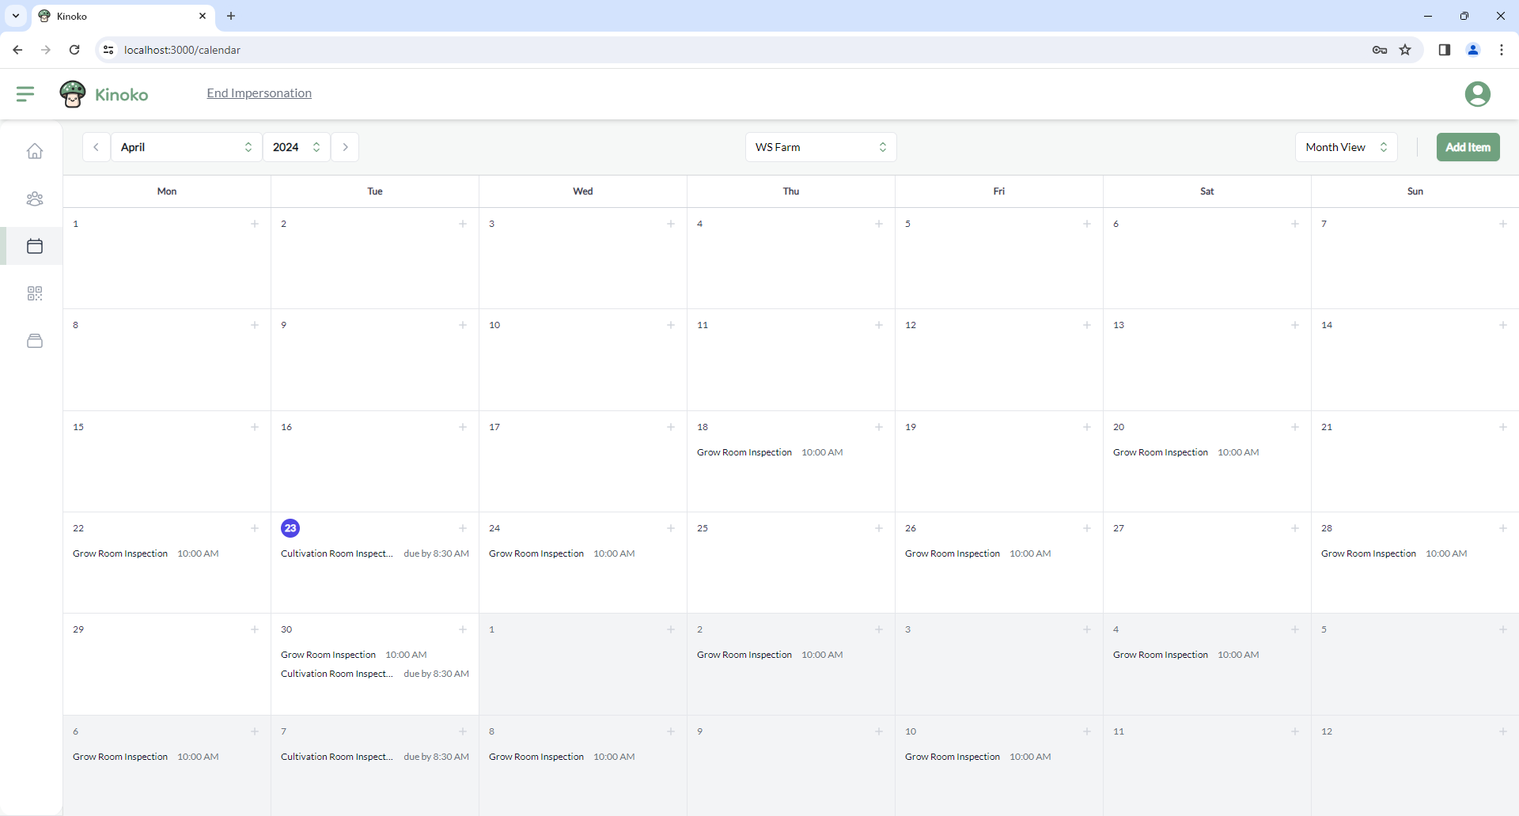1519x816 pixels.
Task: Open the QR code sidebar icon
Action: 35,293
